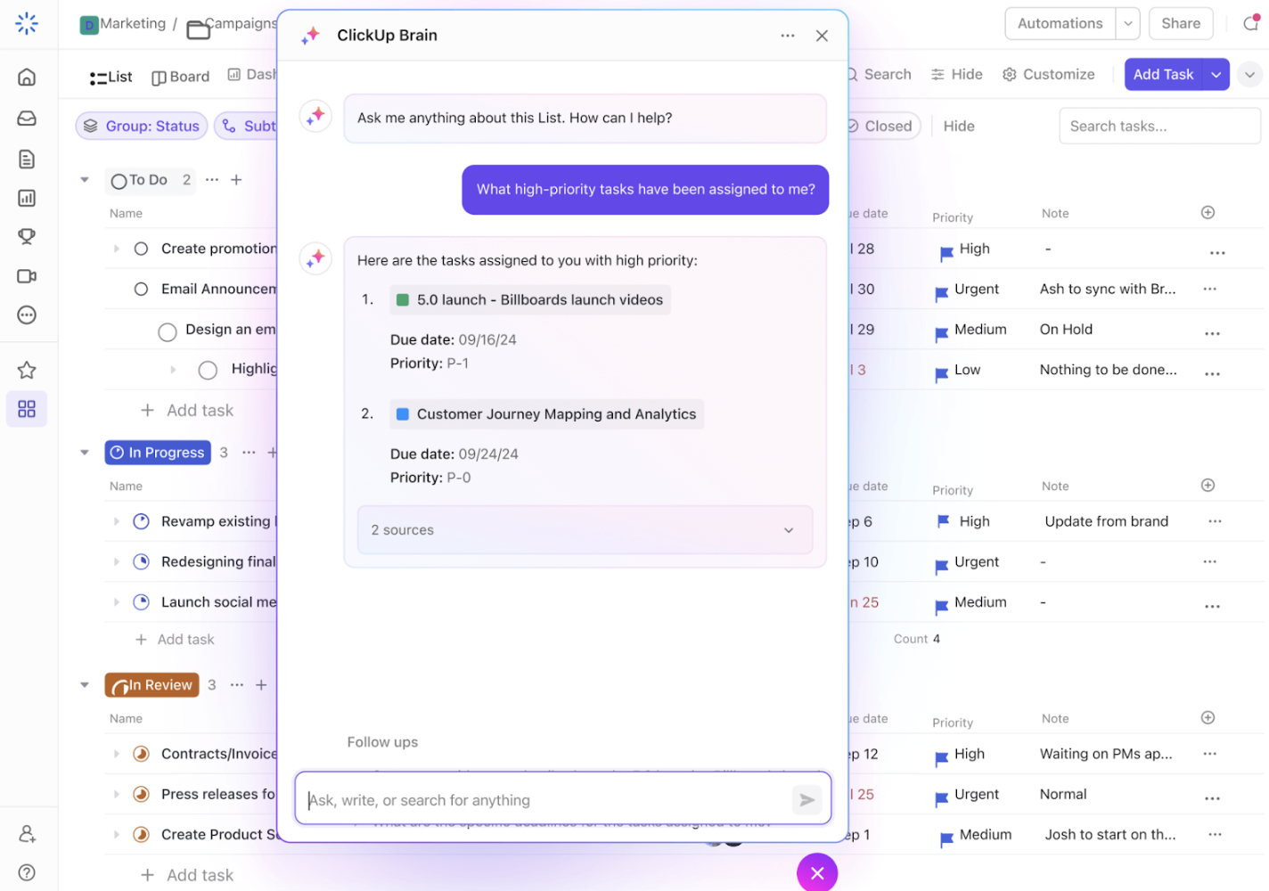The height and width of the screenshot is (891, 1269).
Task: Open row options for the Ash to sync note
Action: [x=1209, y=289]
